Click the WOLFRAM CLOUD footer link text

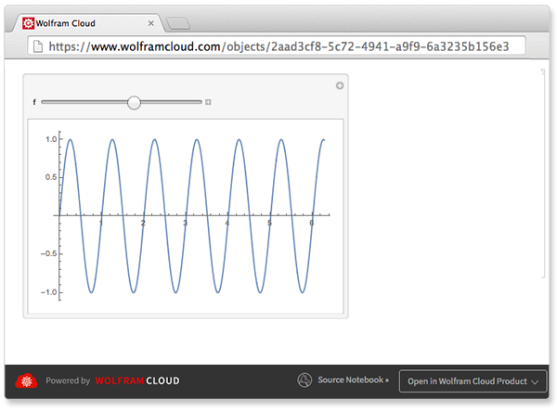pyautogui.click(x=137, y=381)
